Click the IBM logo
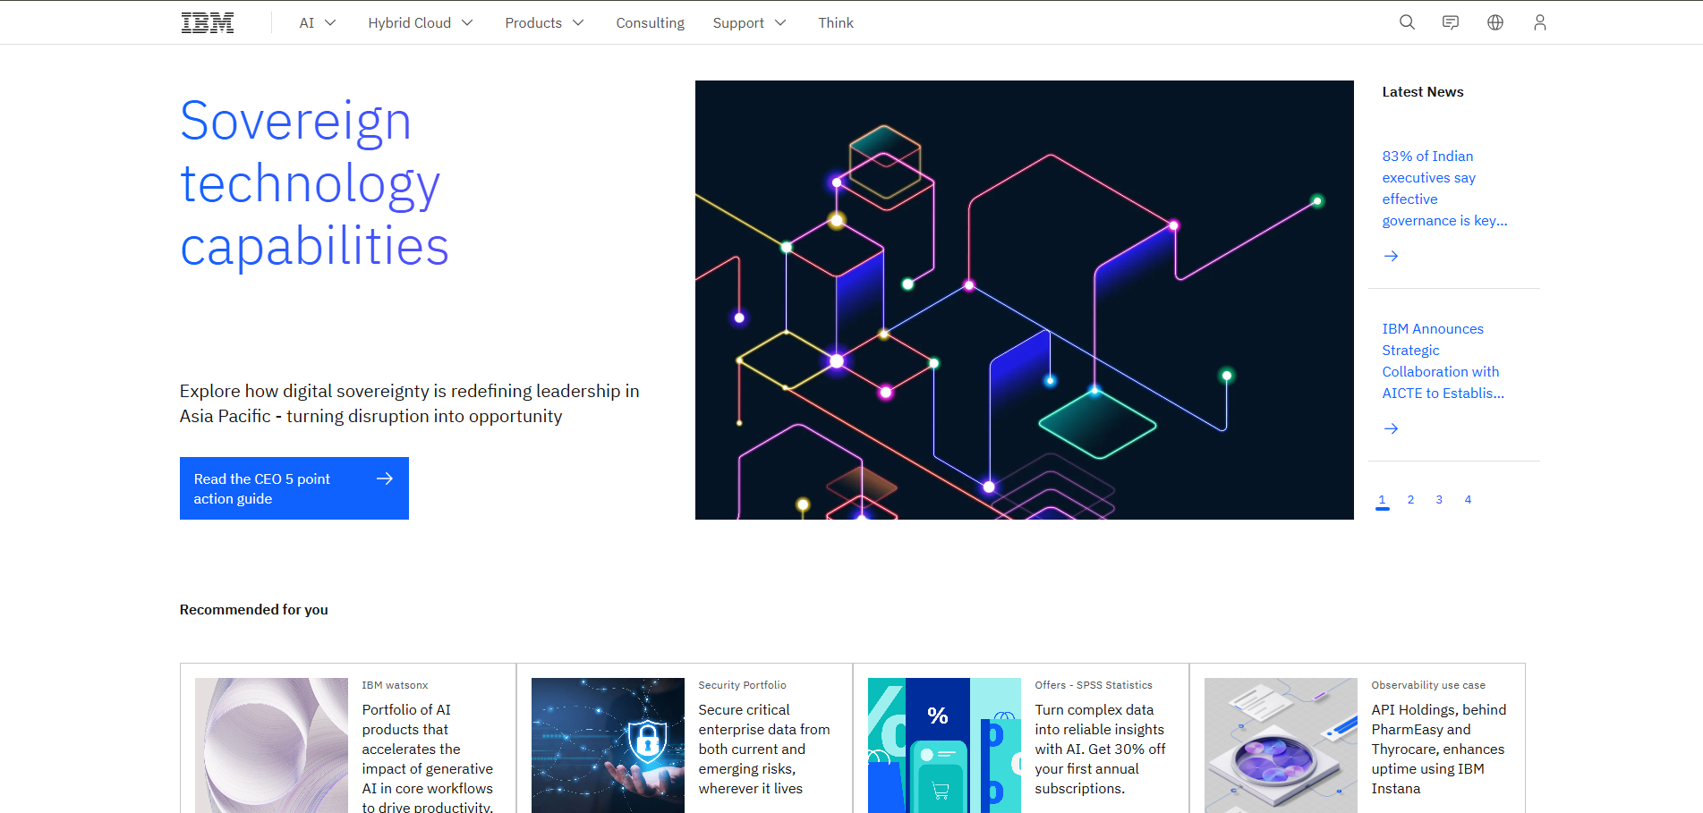The width and height of the screenshot is (1703, 813). [208, 22]
